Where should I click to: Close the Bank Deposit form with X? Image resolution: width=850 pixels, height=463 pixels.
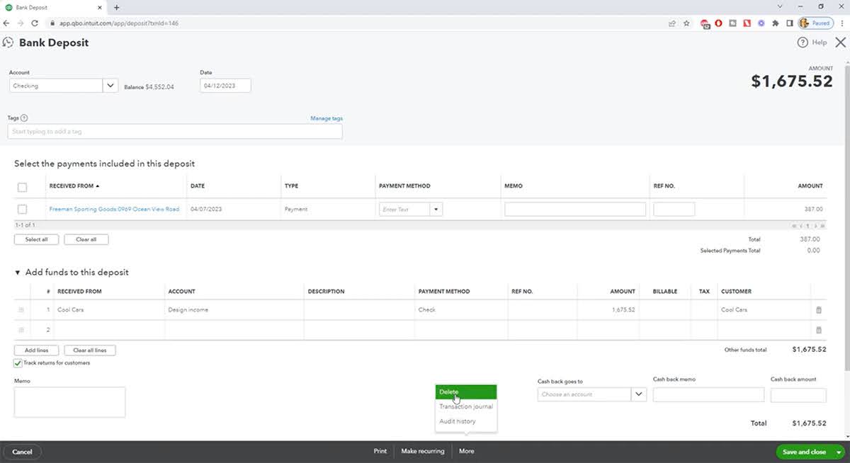pos(840,42)
